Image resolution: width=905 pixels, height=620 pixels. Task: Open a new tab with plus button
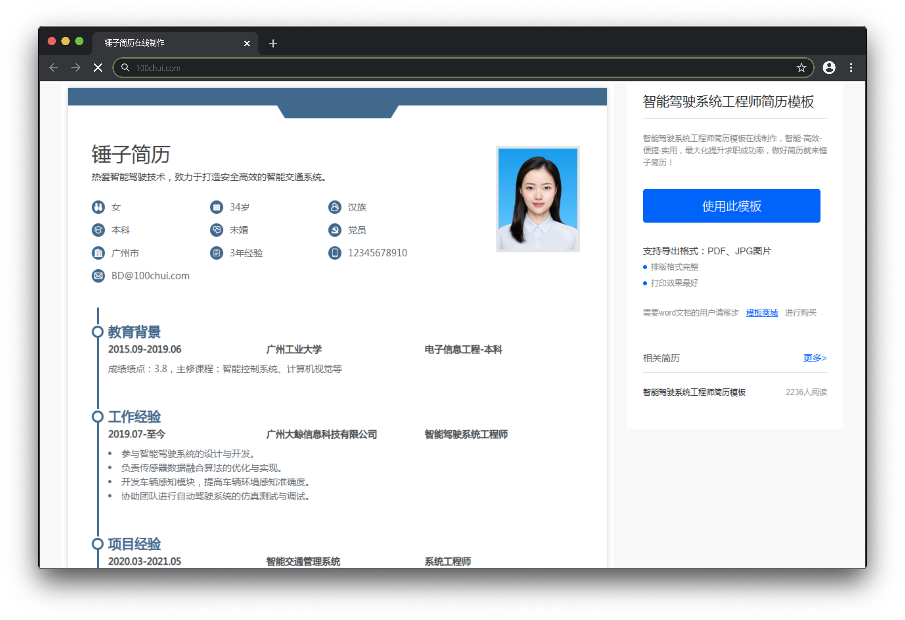(x=273, y=43)
